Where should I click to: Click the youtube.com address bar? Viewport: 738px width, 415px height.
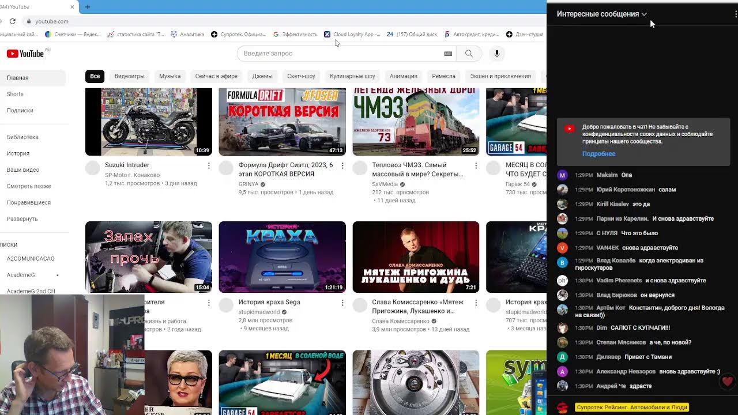[52, 21]
